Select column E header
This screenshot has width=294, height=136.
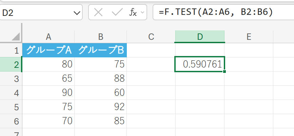(249, 37)
